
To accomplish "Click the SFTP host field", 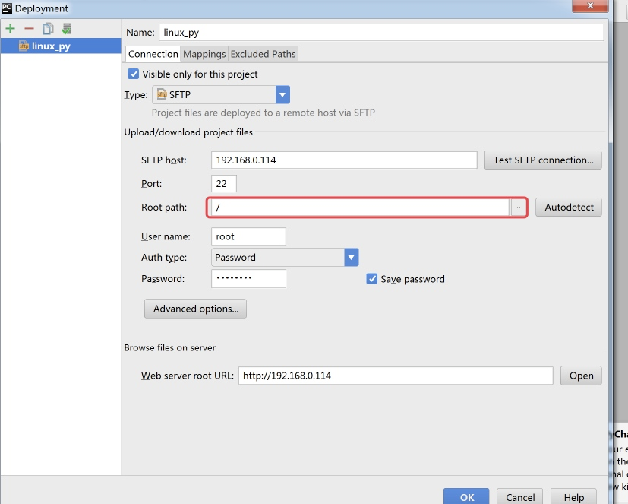I will [x=344, y=160].
